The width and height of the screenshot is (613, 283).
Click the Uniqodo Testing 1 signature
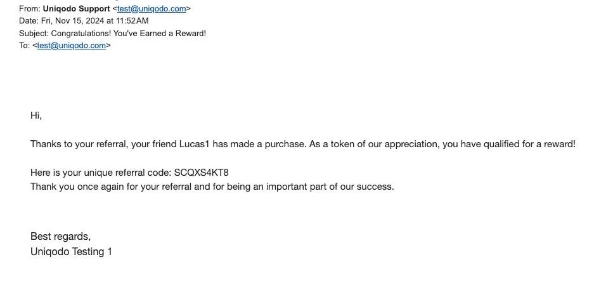[71, 252]
